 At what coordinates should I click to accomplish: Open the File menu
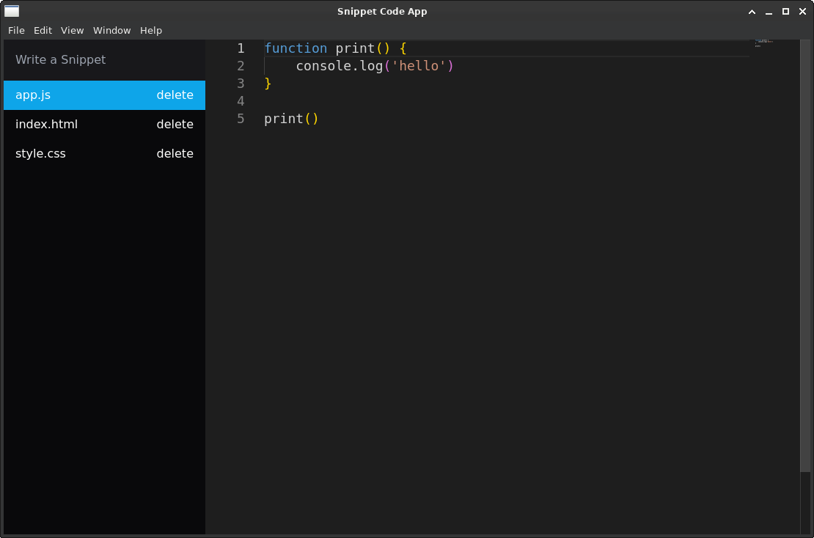pyautogui.click(x=16, y=30)
